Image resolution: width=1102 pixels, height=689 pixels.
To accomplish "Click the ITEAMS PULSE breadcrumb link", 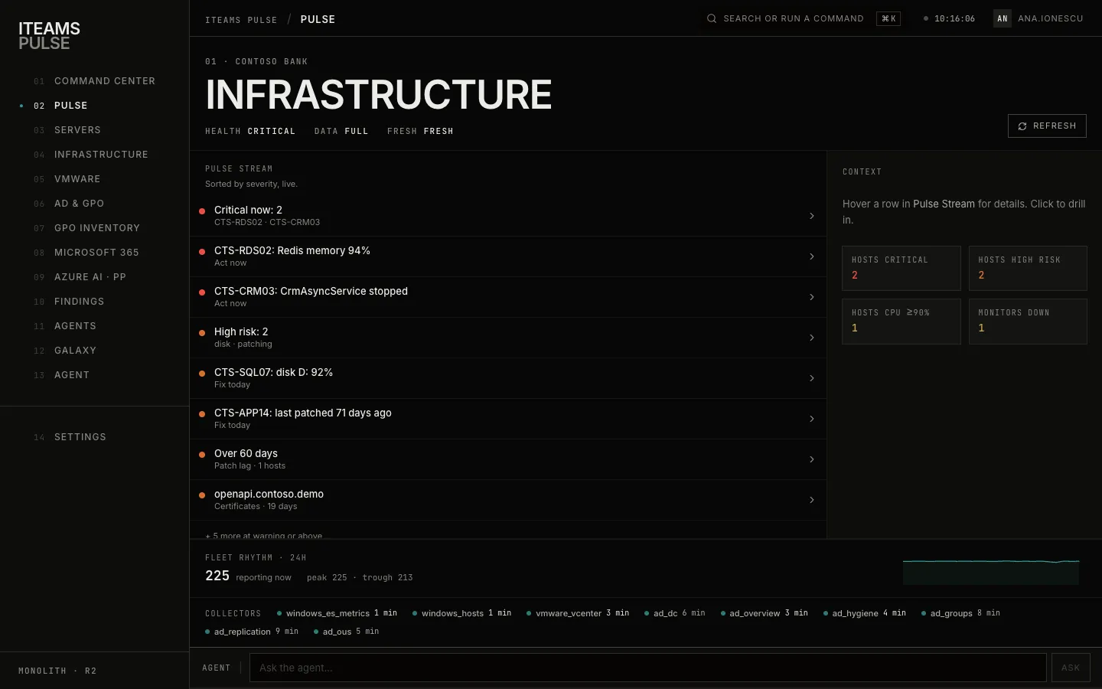I will (241, 20).
